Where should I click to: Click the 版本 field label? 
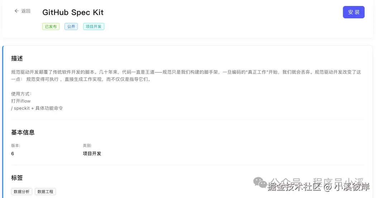pos(16,145)
